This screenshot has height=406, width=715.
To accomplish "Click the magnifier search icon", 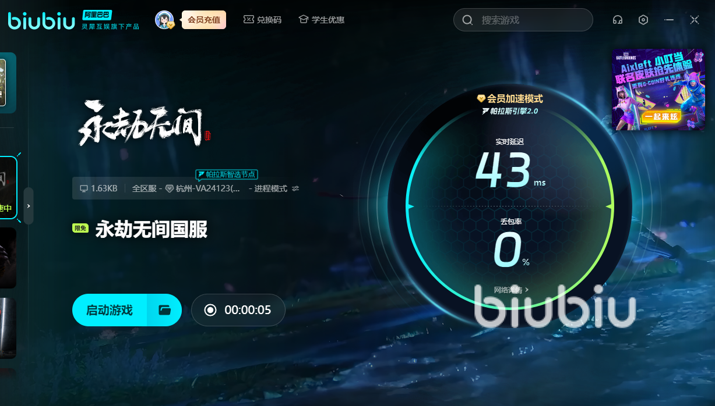I will pos(467,20).
